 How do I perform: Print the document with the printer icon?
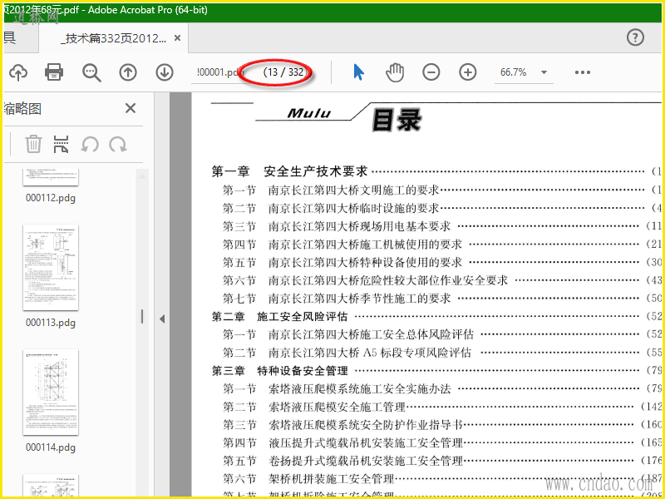point(54,72)
